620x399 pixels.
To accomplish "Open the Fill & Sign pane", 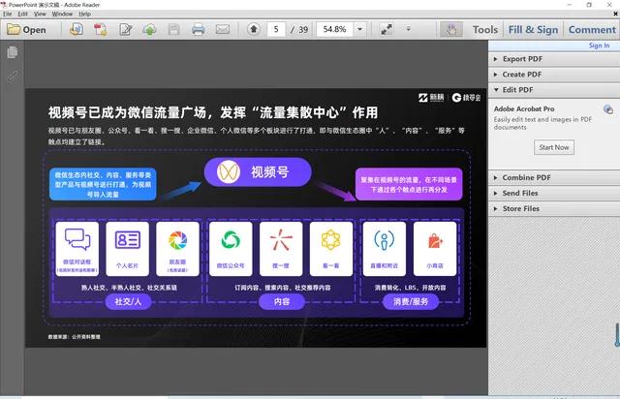I will pos(533,30).
